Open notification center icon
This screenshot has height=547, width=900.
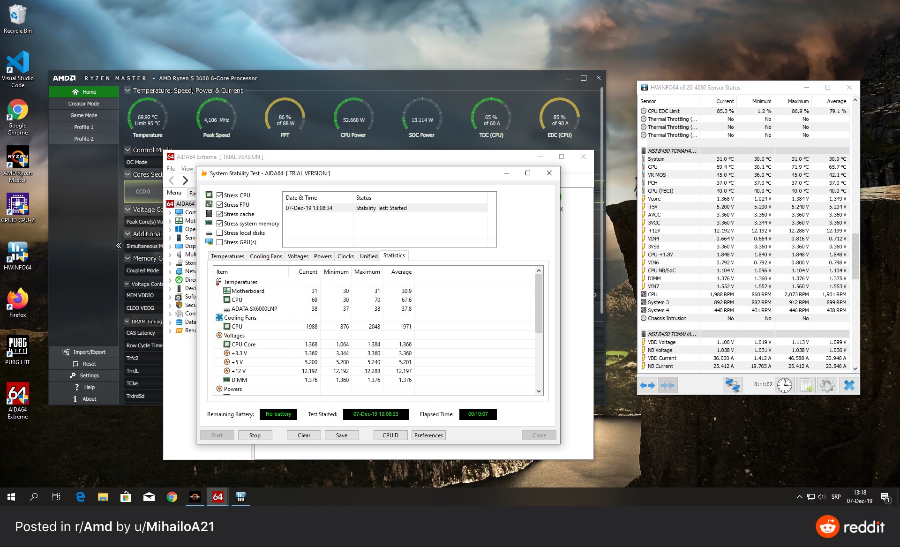click(885, 498)
